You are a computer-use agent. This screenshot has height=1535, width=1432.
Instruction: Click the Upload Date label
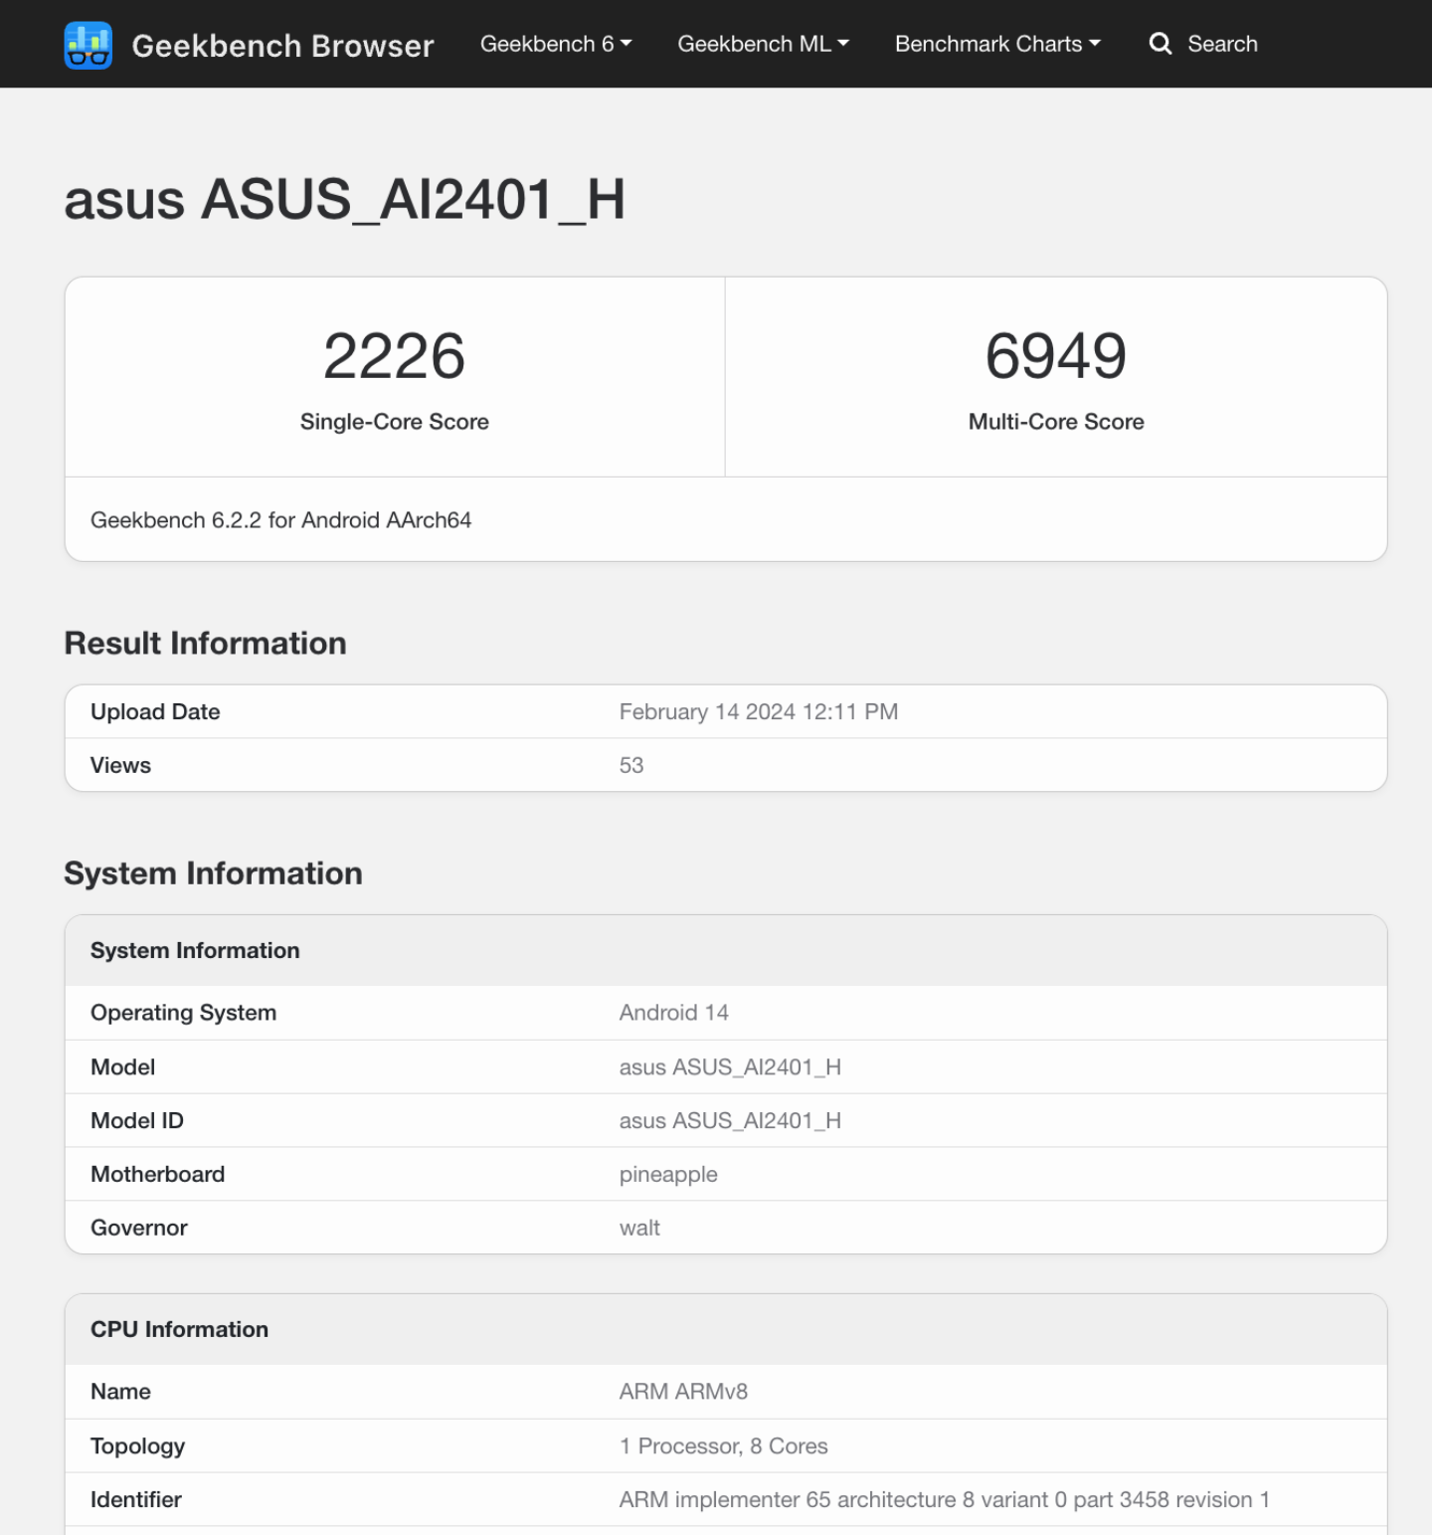[155, 712]
